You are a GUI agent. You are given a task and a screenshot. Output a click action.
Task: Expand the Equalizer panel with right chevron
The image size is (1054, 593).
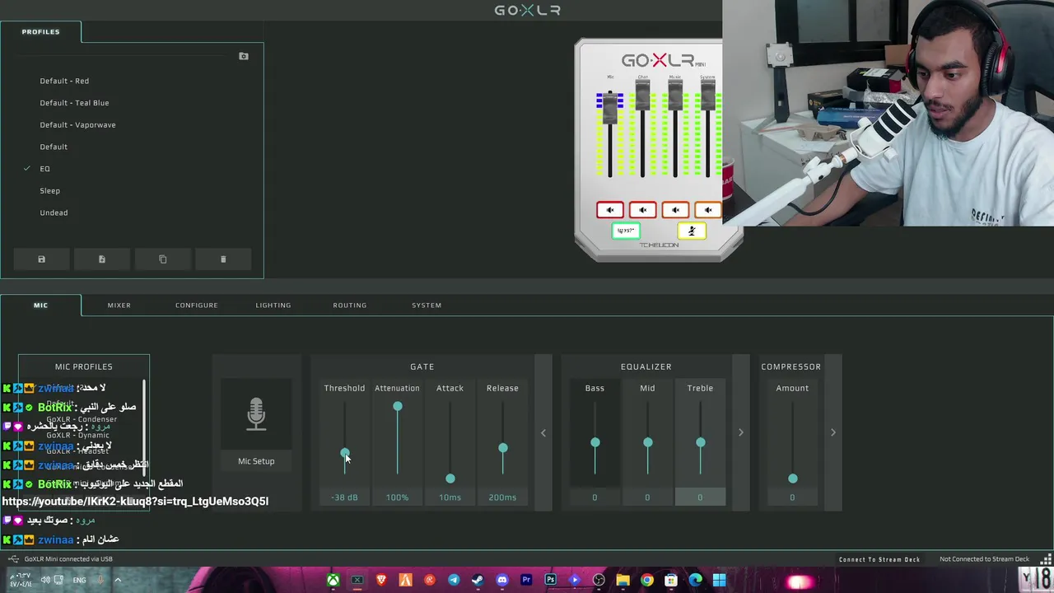[x=741, y=432]
